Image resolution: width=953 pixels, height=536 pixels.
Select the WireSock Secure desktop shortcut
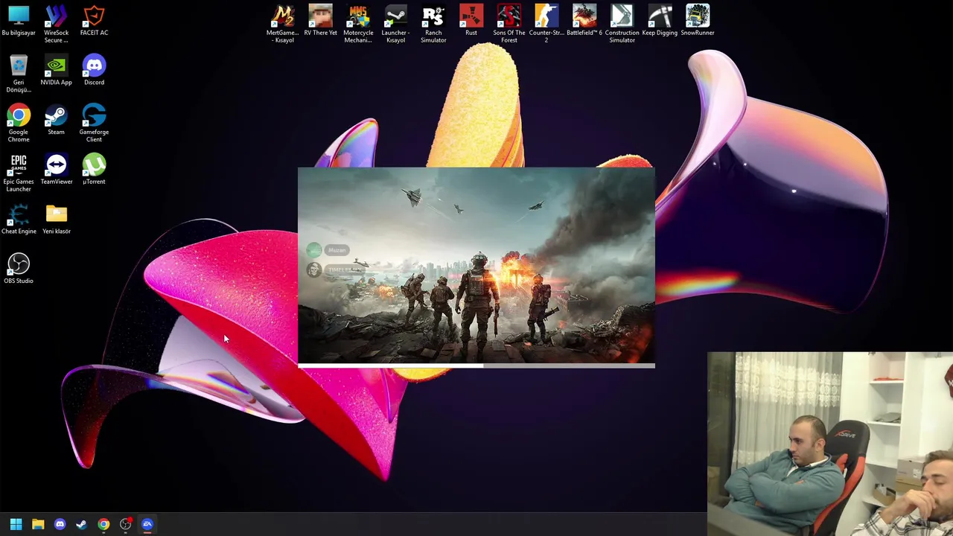pos(56,24)
